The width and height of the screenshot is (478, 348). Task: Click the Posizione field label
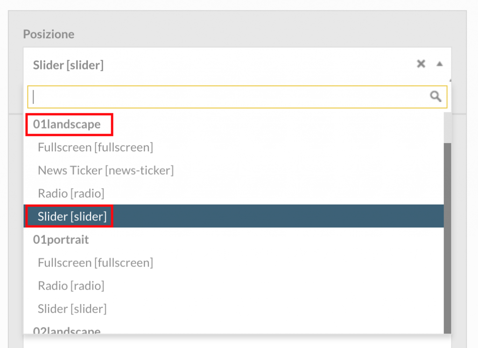(49, 34)
